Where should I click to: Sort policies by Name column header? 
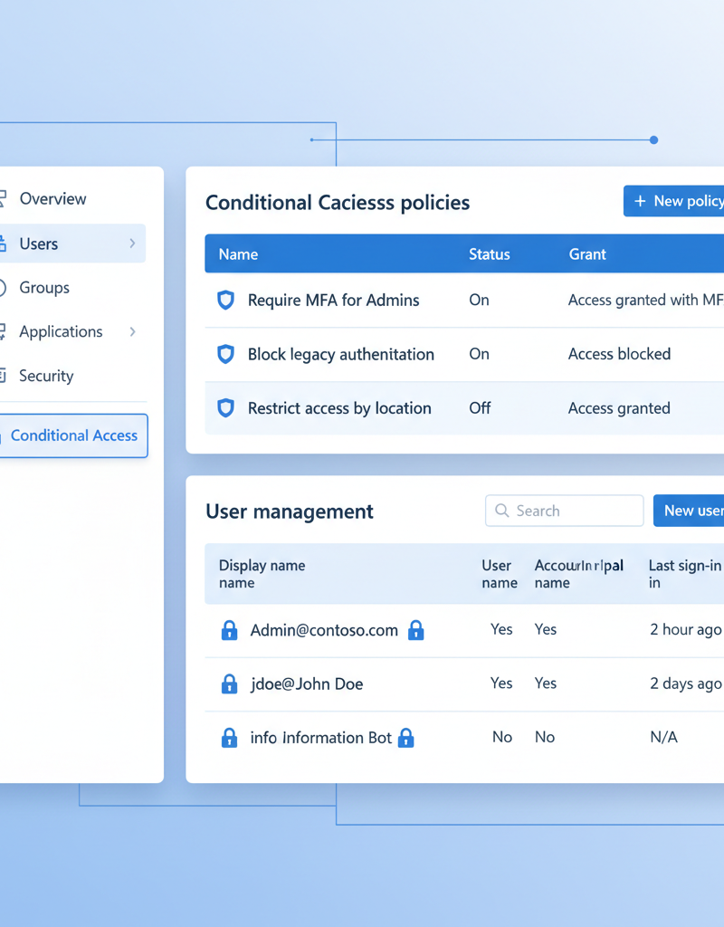click(238, 254)
